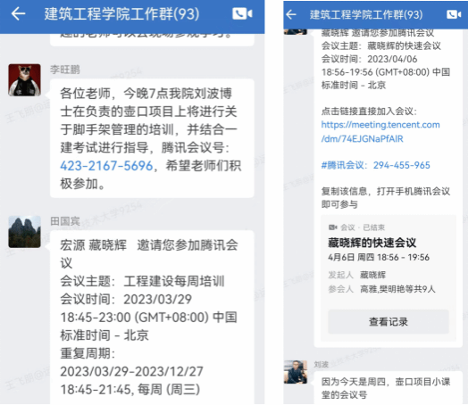Open 李旺鹏's dog avatar

pyautogui.click(x=24, y=80)
